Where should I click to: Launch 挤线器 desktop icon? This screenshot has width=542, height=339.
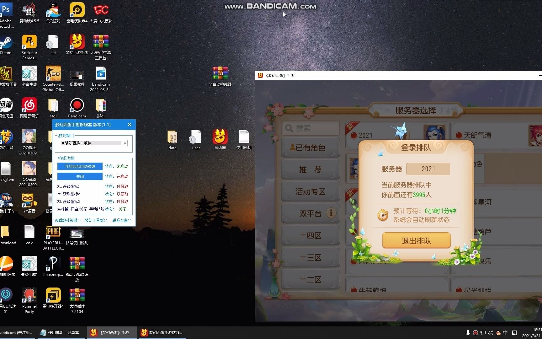pyautogui.click(x=220, y=140)
